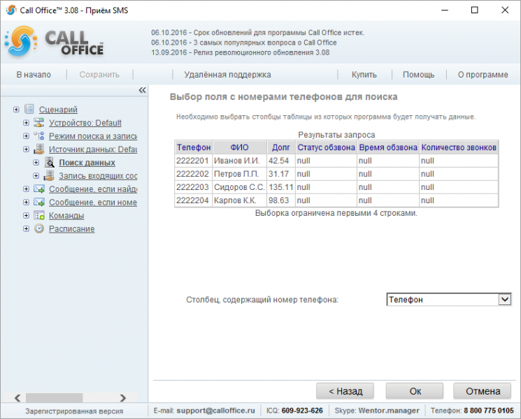521x419 pixels.
Task: Expand the Расписание node
Action: (x=27, y=229)
